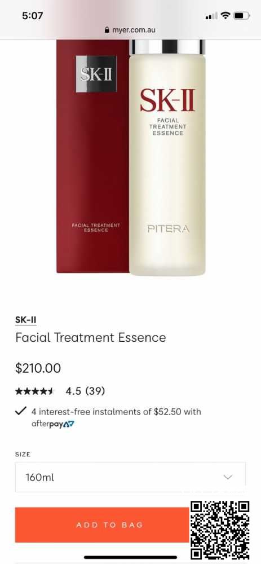Screen dimensions: 261x564
Task: Tap the lock icon beside myer.com.au
Action: 107,30
